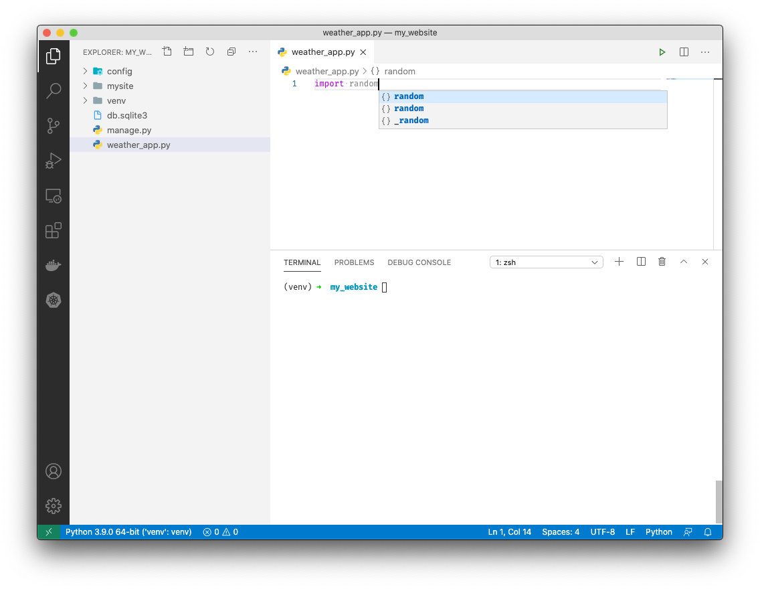Open Remote Explorer in activity bar

coord(54,196)
